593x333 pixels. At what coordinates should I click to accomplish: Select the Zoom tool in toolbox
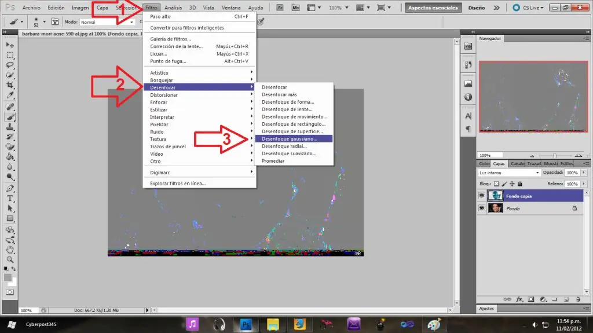10,259
